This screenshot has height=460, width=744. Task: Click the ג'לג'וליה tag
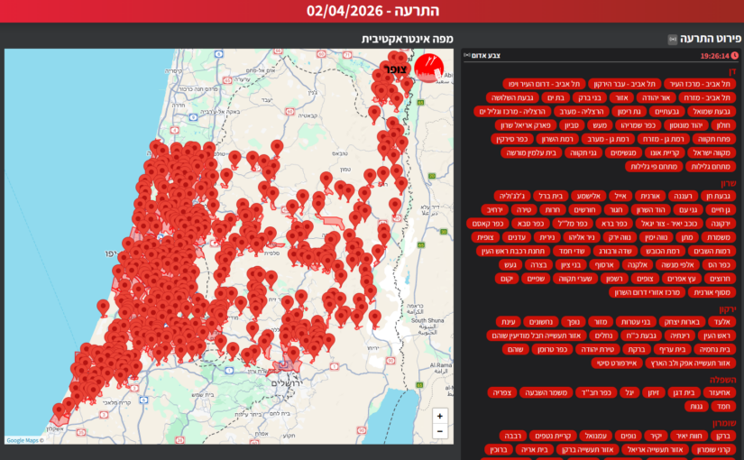pyautogui.click(x=511, y=196)
